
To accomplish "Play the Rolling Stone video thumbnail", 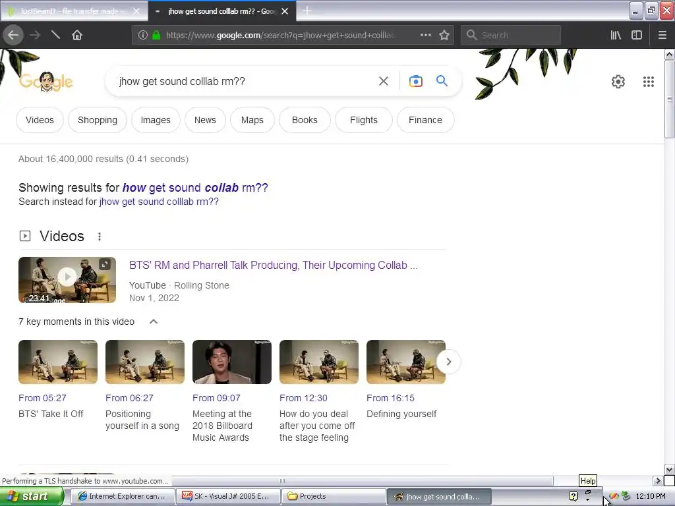I will [67, 279].
